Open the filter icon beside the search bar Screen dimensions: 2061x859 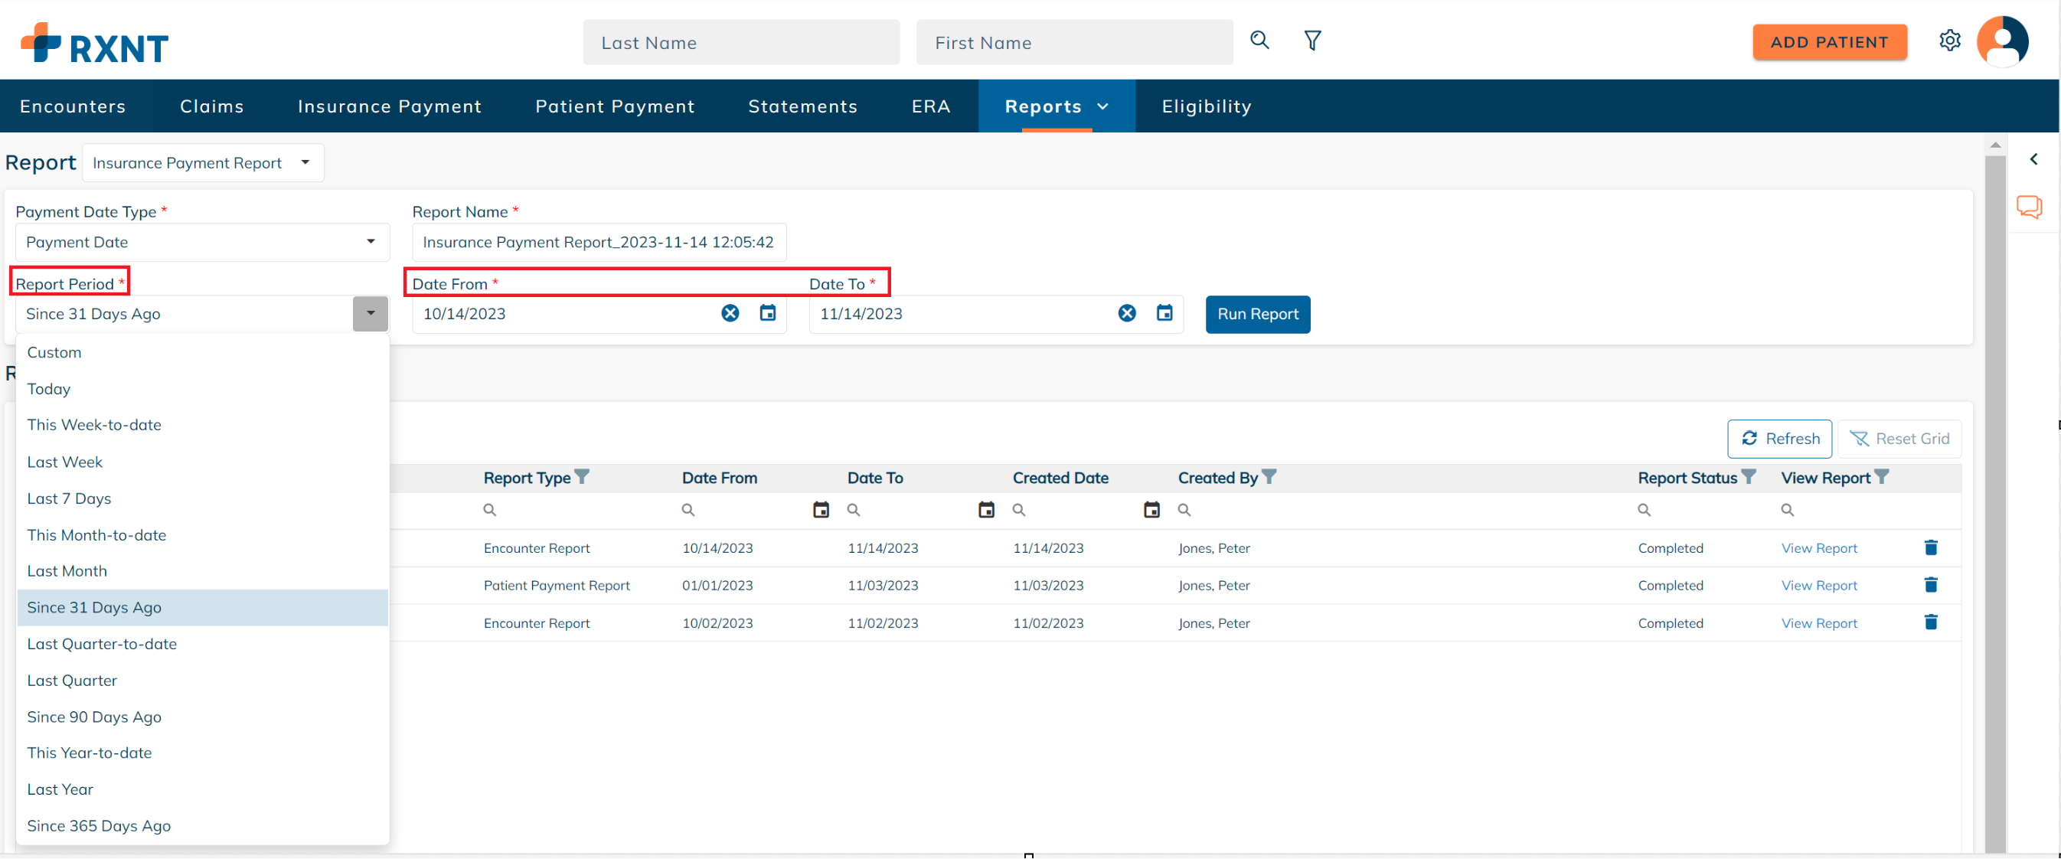[1312, 40]
